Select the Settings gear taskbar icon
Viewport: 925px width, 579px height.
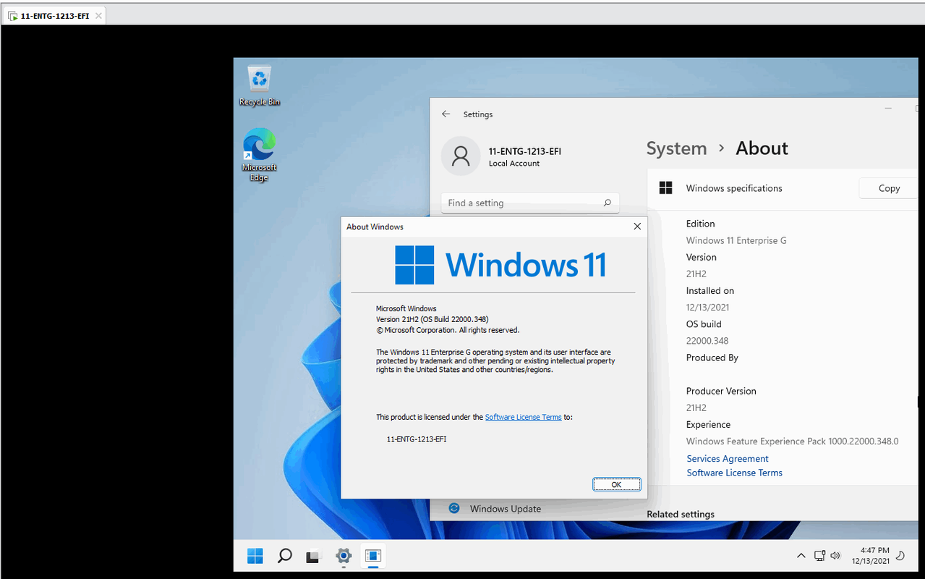tap(344, 556)
